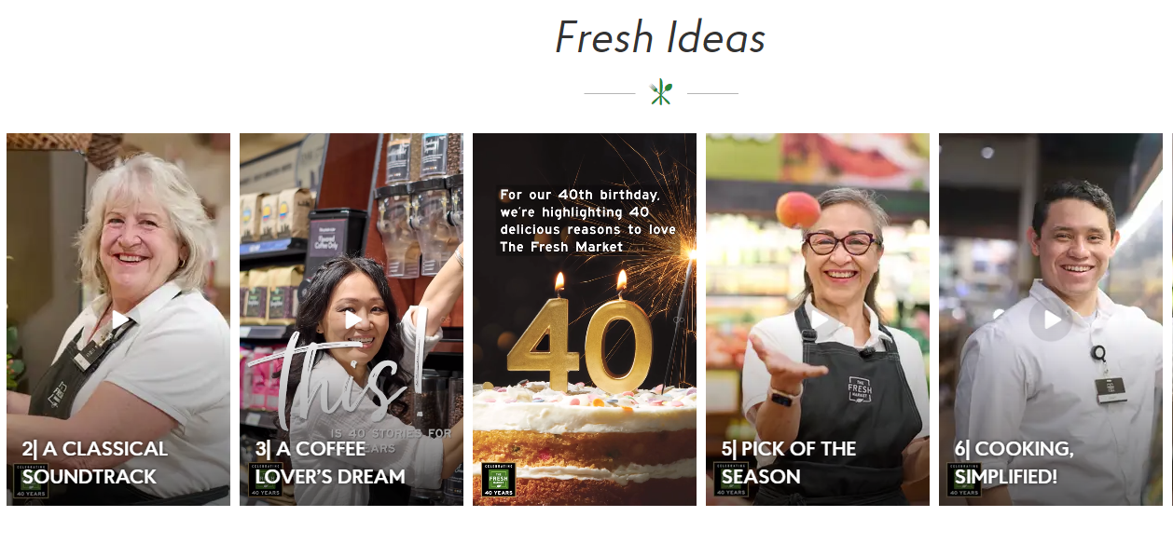Screen dimensions: 1173x544
Task: Play the Cooking, Simplified! video
Action: [x=1051, y=320]
